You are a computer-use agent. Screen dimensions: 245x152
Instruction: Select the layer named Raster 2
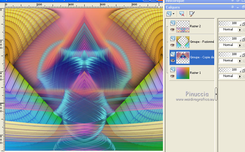coord(195,26)
